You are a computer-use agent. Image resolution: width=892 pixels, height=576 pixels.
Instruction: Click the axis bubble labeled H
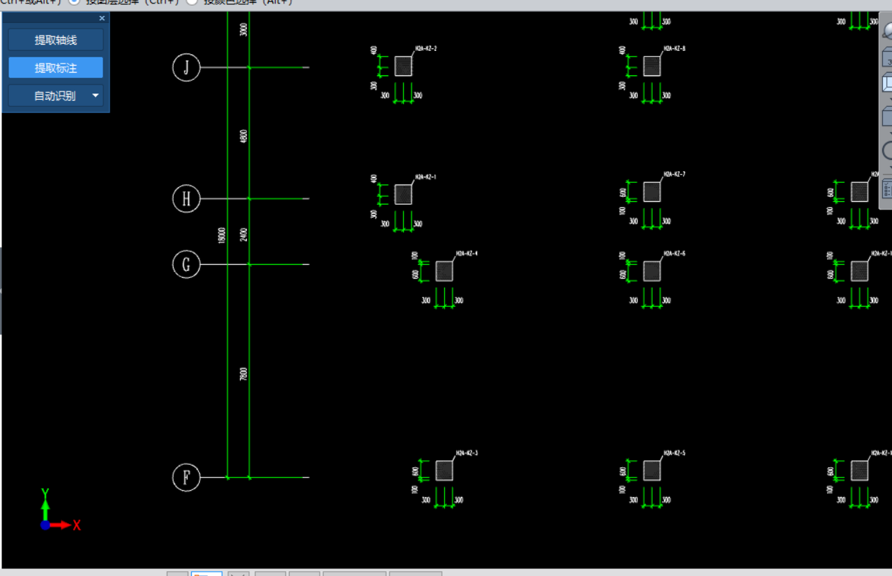tap(186, 199)
